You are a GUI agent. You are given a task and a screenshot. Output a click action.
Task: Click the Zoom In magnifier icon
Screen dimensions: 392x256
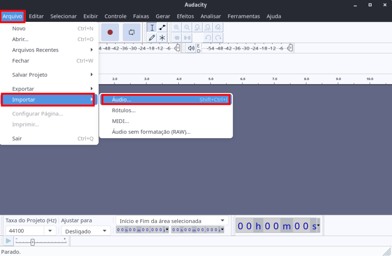[176, 28]
